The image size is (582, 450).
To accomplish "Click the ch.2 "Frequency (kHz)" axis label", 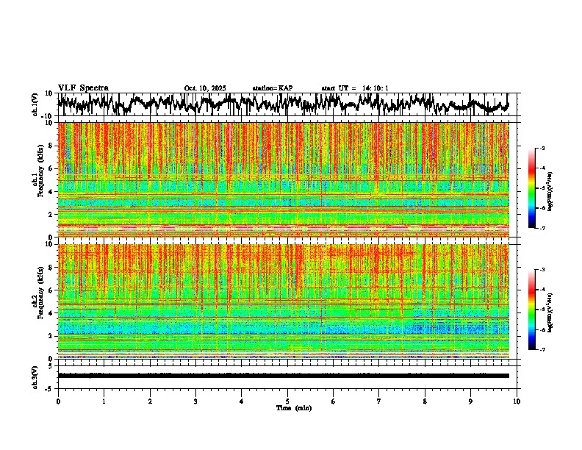I will coord(40,293).
